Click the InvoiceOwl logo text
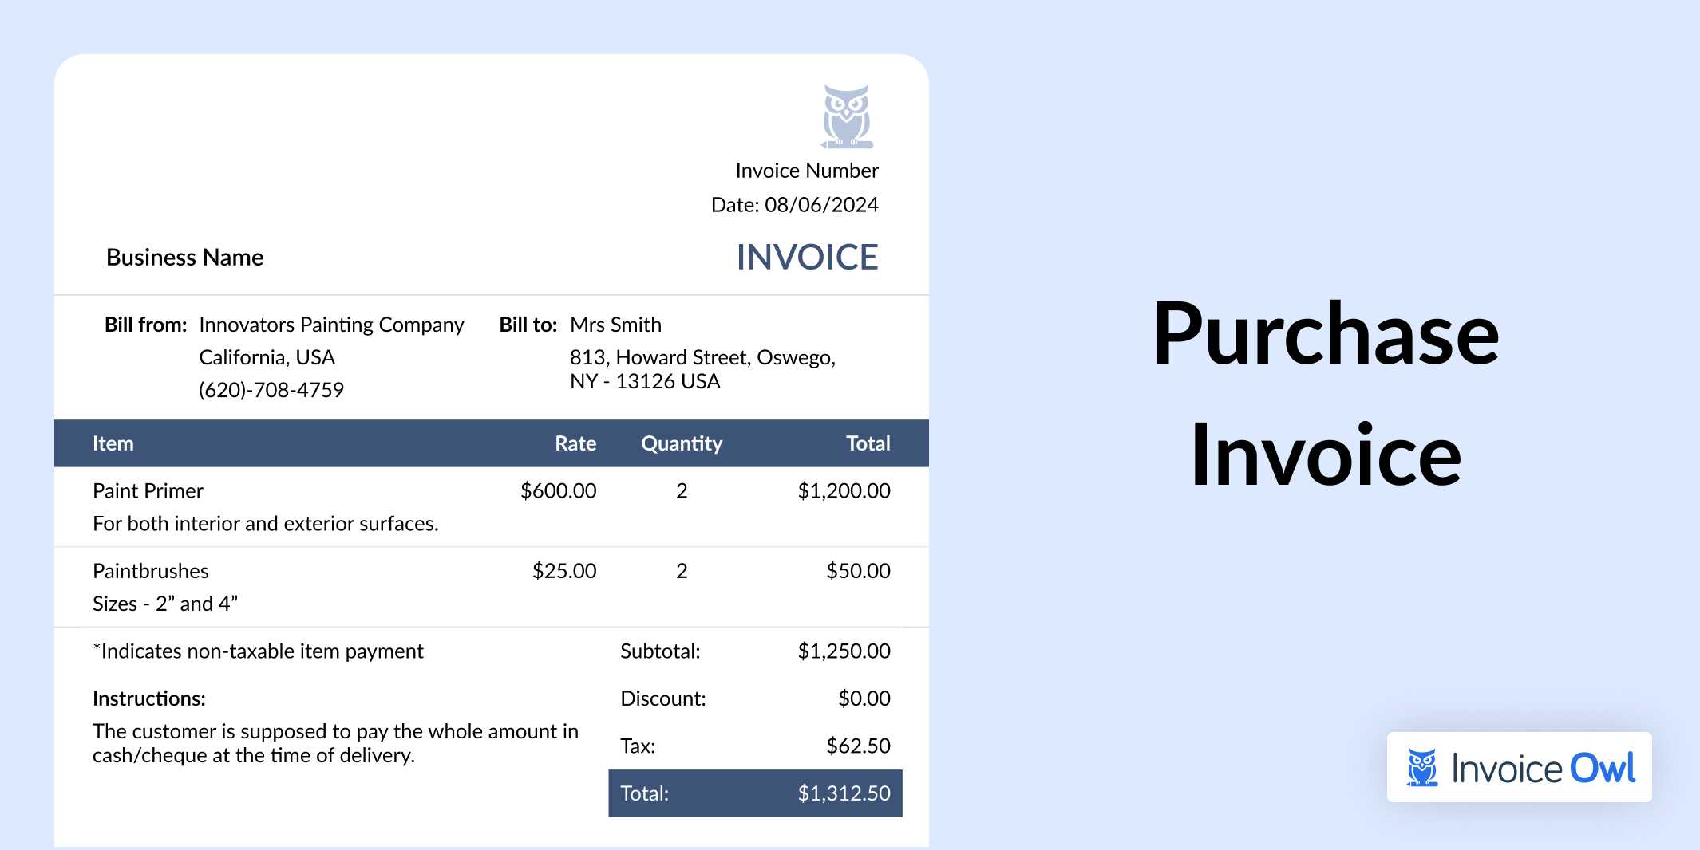 click(1543, 769)
